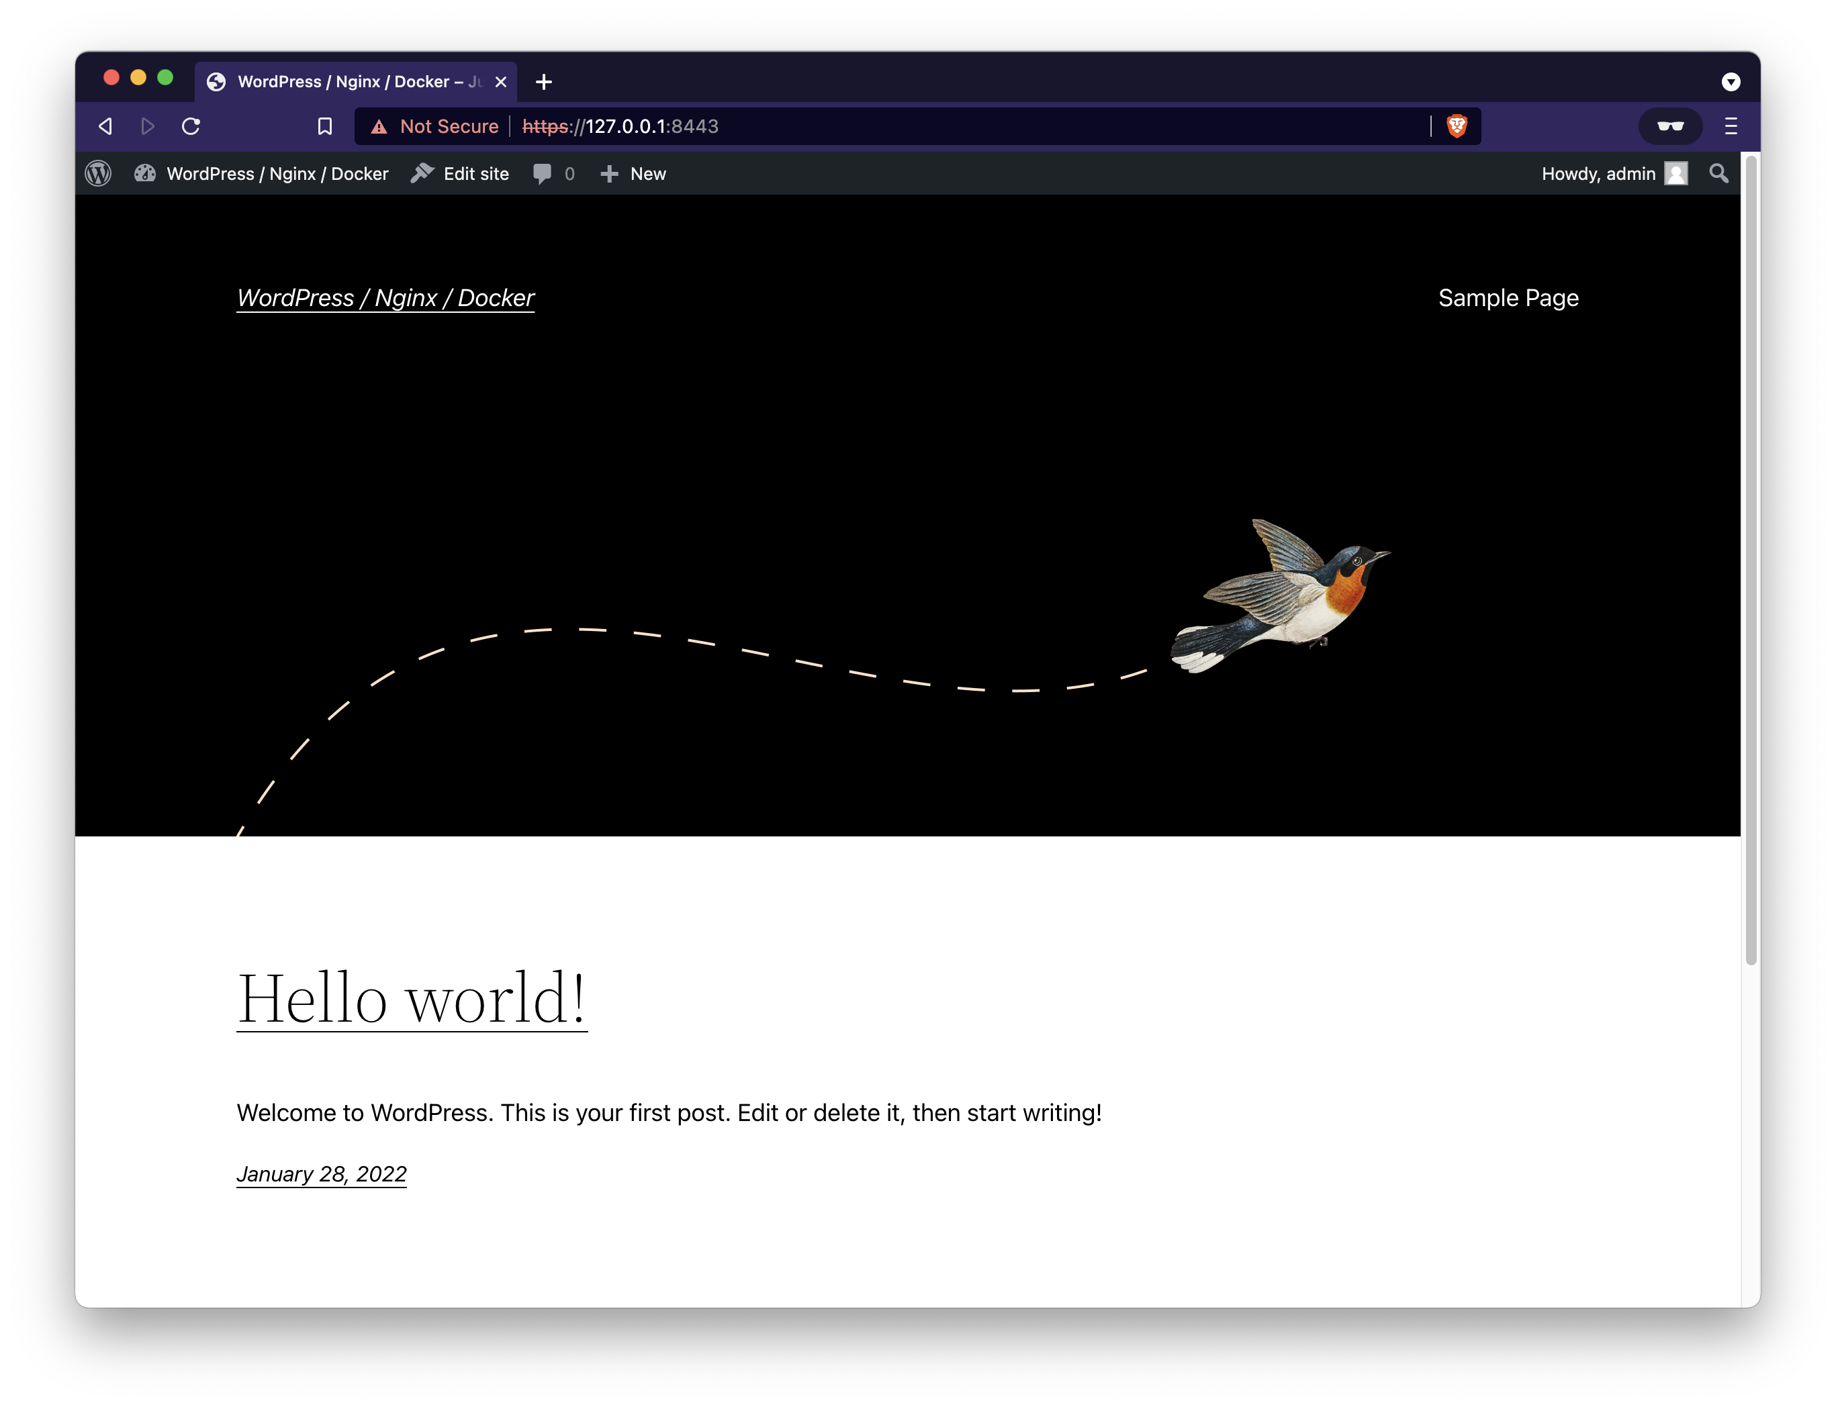Image resolution: width=1836 pixels, height=1407 pixels.
Task: Click the Brave Shields lion icon
Action: 1457,126
